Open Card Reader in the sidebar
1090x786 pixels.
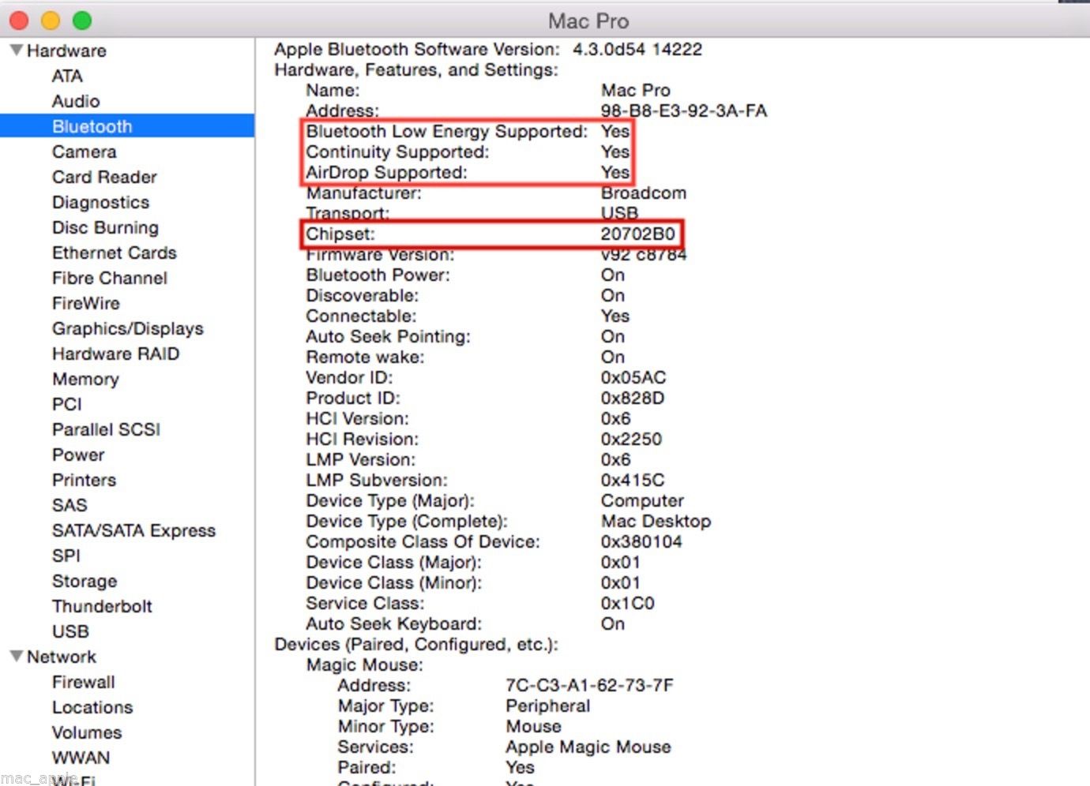pyautogui.click(x=104, y=177)
